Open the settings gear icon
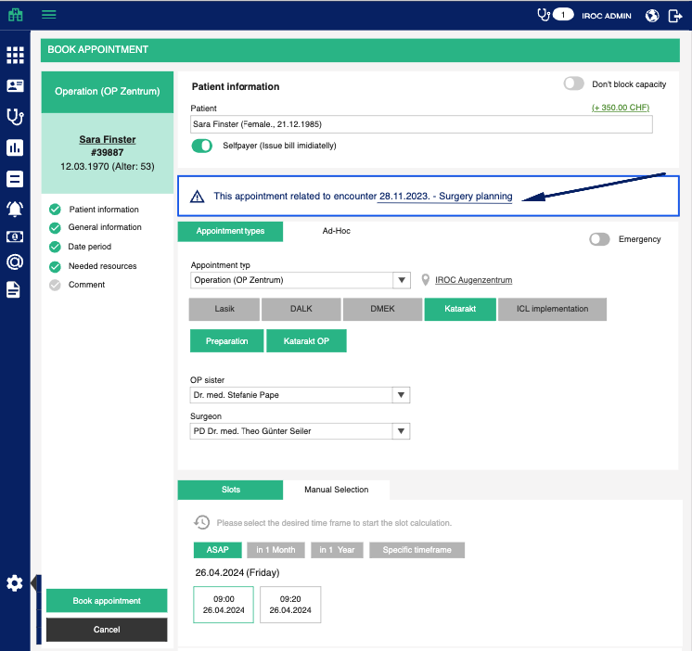Viewport: 692px width, 651px height. pyautogui.click(x=15, y=583)
